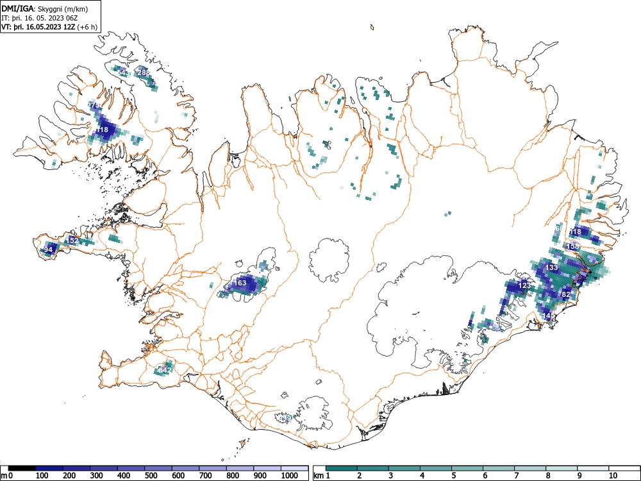Click the "2" tick label in the km legend

(x=360, y=476)
